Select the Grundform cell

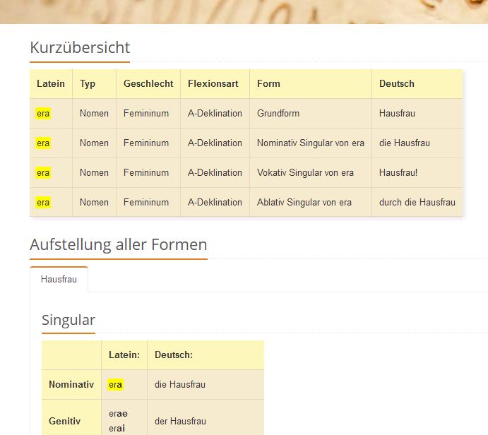[x=278, y=113]
